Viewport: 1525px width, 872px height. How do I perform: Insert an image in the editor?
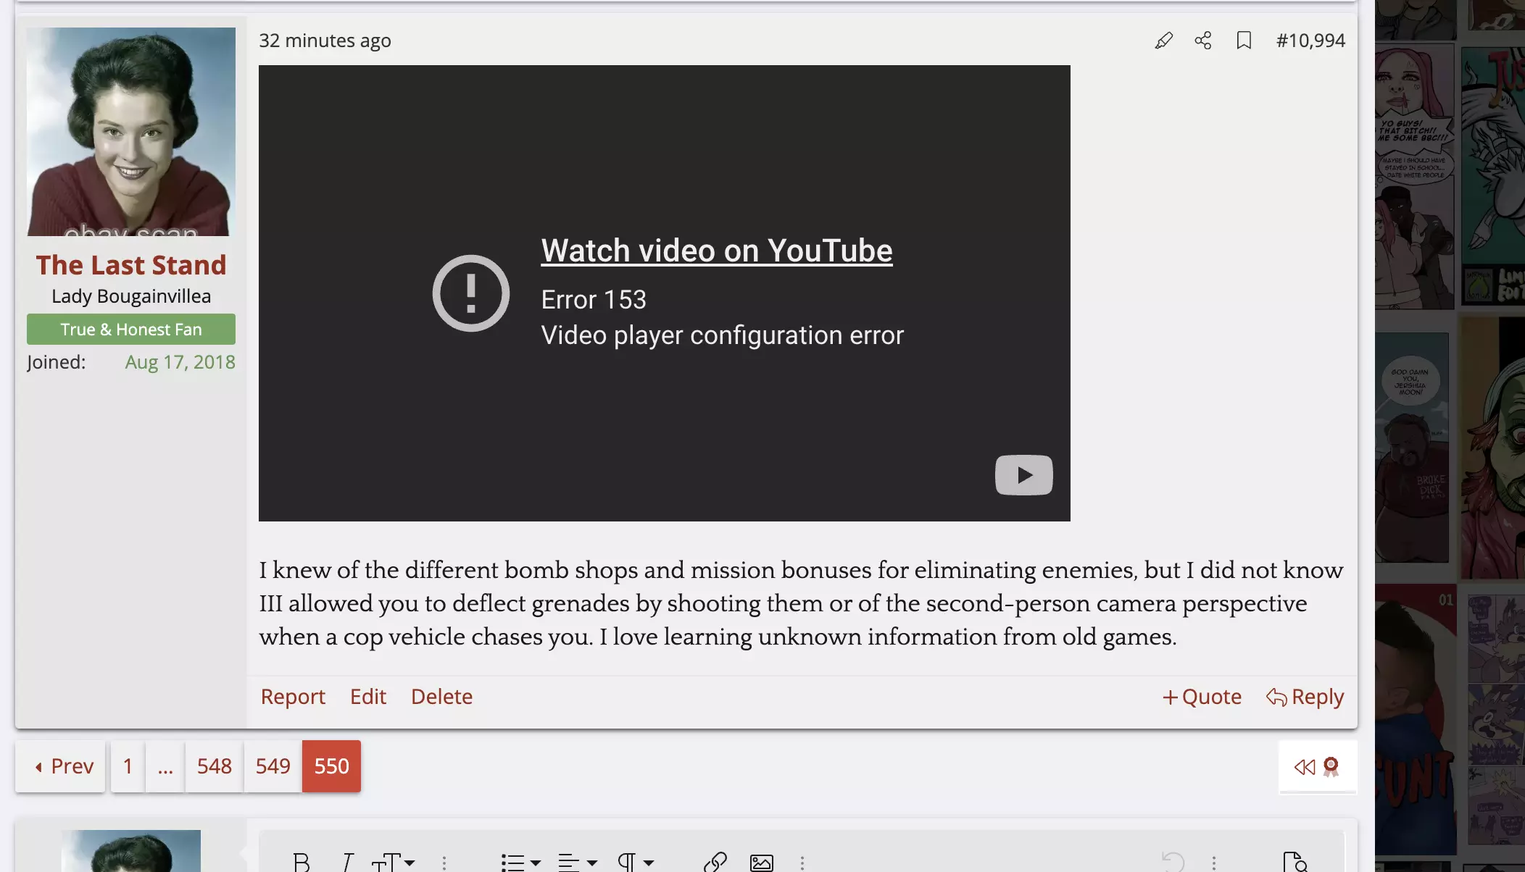coord(761,863)
